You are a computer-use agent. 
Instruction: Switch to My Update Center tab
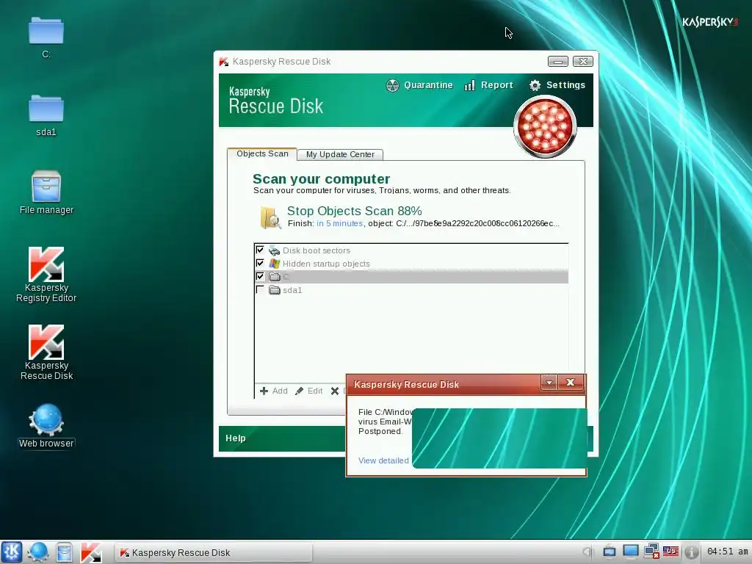pyautogui.click(x=340, y=154)
